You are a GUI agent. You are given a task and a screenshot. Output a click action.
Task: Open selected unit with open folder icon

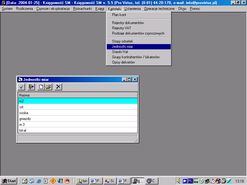(x=48, y=87)
